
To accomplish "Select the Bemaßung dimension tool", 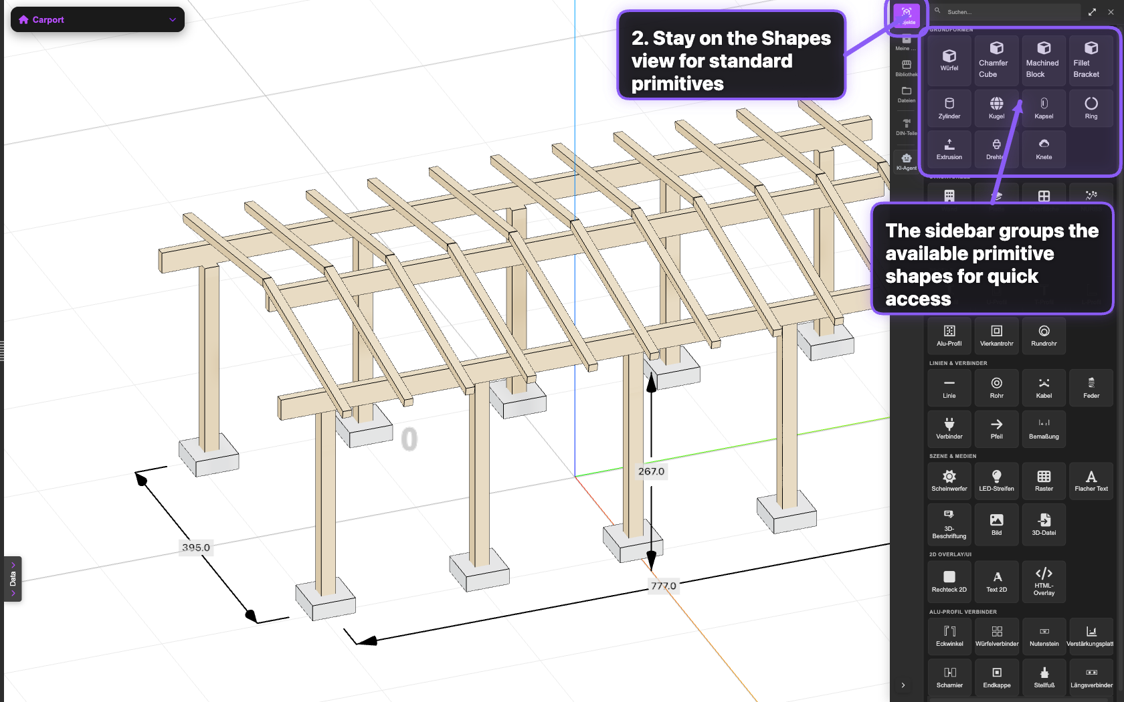I will click(x=1043, y=429).
